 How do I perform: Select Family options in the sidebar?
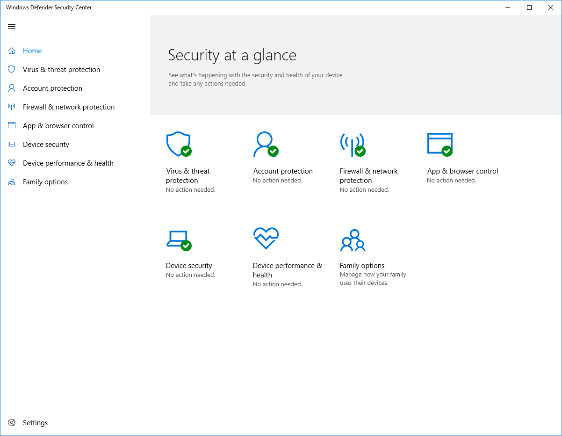coord(45,182)
